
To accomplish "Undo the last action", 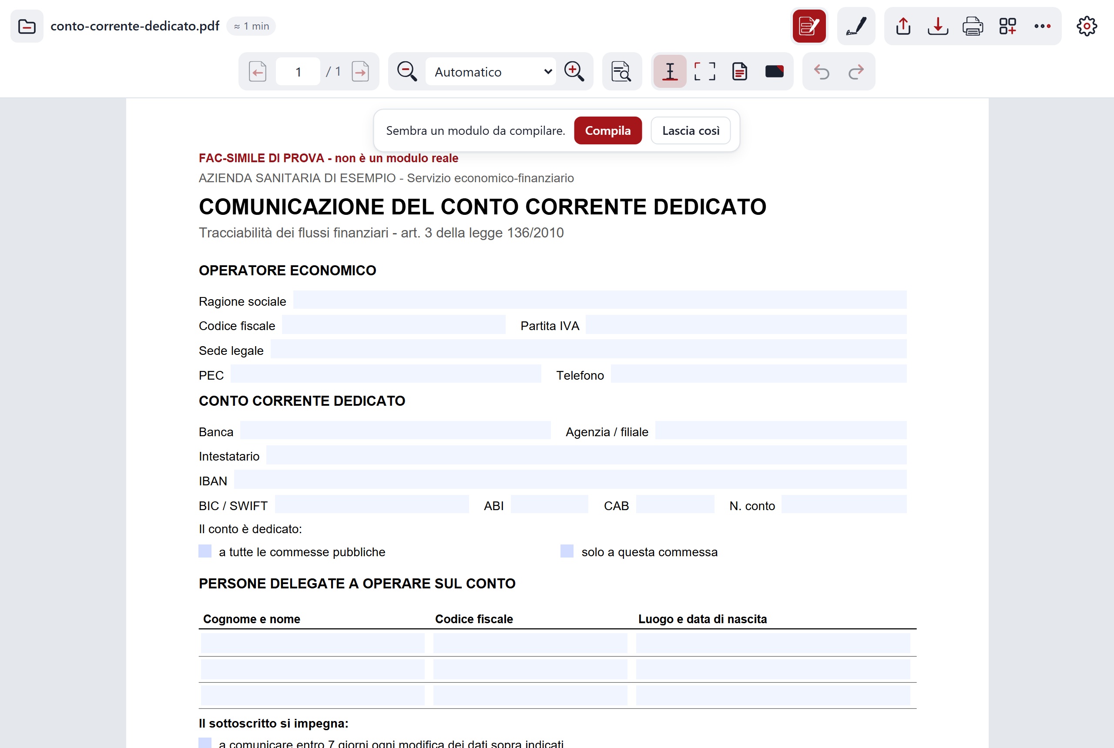I will (822, 72).
